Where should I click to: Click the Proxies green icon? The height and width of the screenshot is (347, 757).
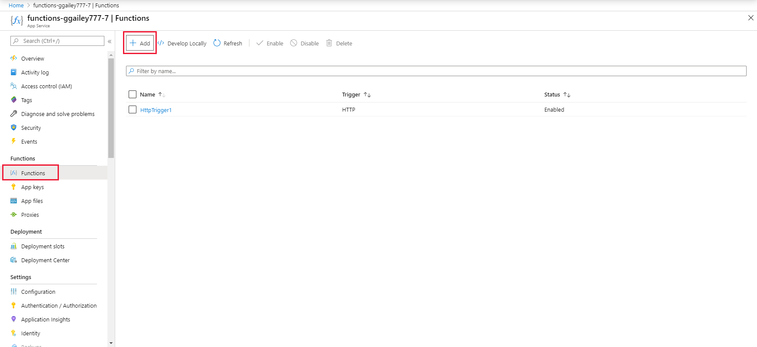(x=14, y=215)
